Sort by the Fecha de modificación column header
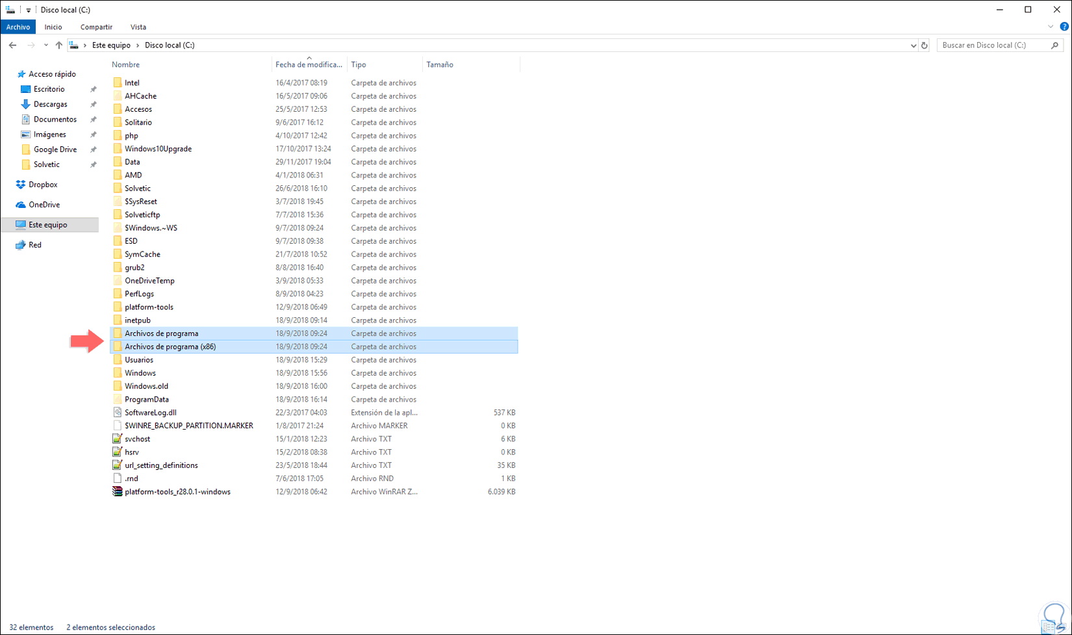Viewport: 1072px width, 635px height. point(309,64)
